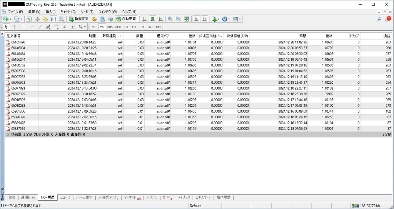The image size is (394, 209).
Task: Click the zoom out magnifier icon
Action: click(178, 19)
